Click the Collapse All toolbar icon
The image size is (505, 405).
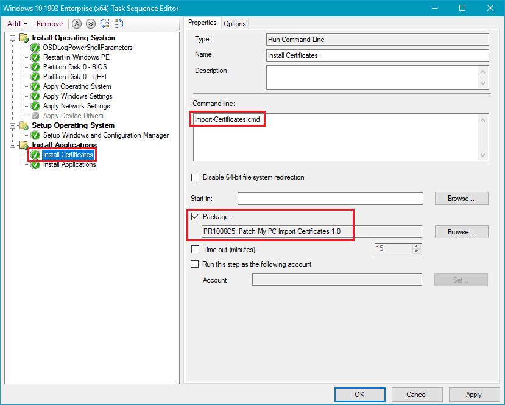coord(119,24)
